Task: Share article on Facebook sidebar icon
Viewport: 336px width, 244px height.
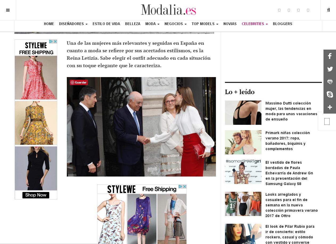Action: (330, 56)
